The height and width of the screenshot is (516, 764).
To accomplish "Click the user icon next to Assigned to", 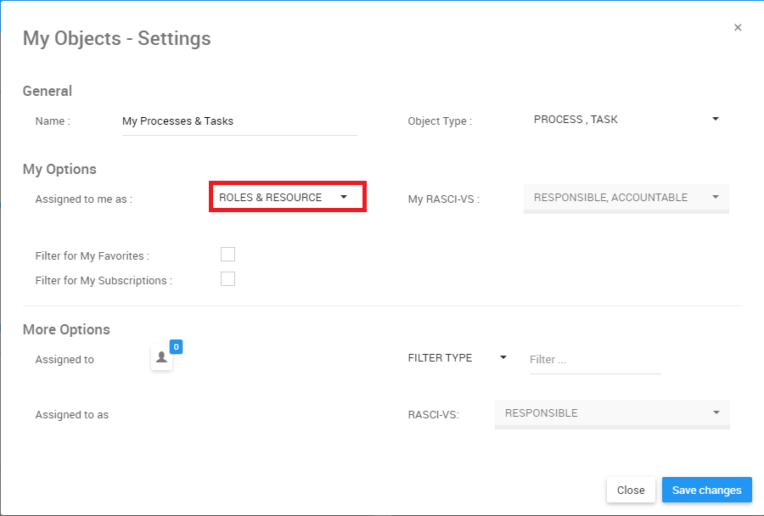I will (x=161, y=358).
